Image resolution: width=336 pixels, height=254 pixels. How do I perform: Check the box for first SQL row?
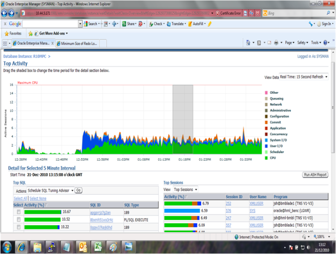[x=19, y=212]
